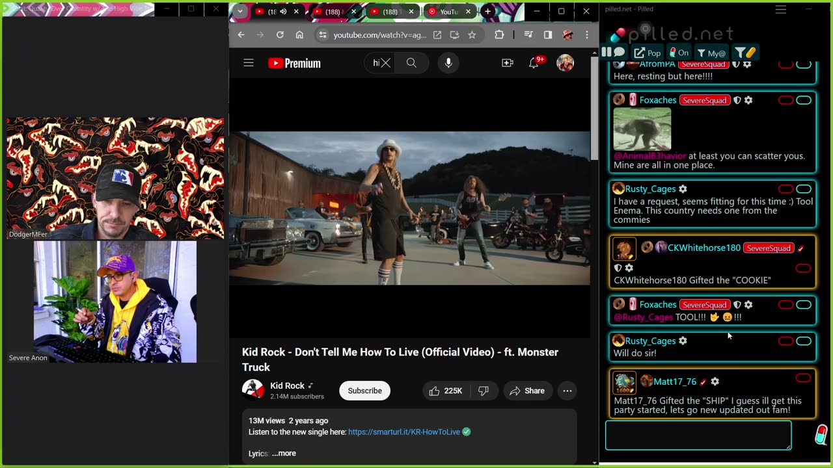Pop out the Pilled chat
The width and height of the screenshot is (833, 468).
pyautogui.click(x=648, y=53)
